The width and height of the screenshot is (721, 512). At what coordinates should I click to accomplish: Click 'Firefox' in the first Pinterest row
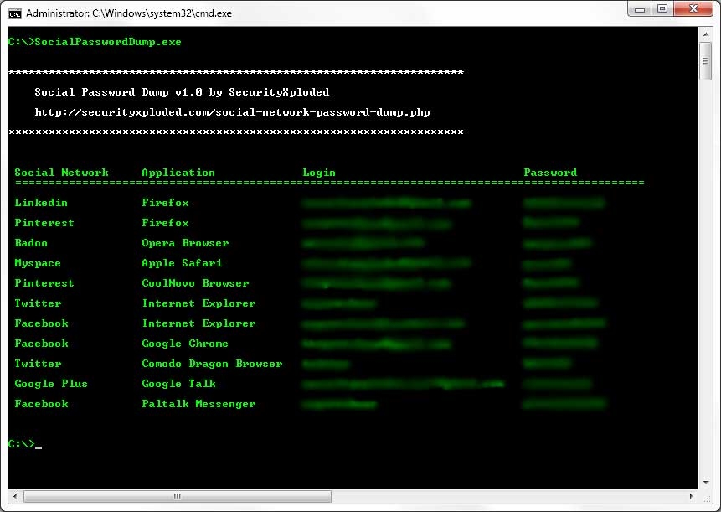(x=165, y=223)
